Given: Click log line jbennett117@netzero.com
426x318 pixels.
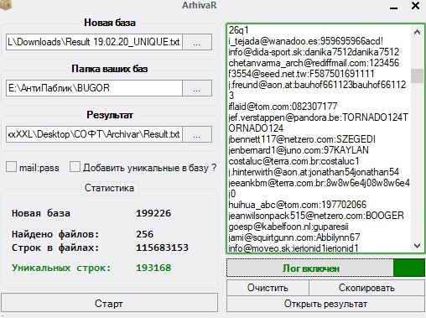Looking at the screenshot, I should 302,139.
